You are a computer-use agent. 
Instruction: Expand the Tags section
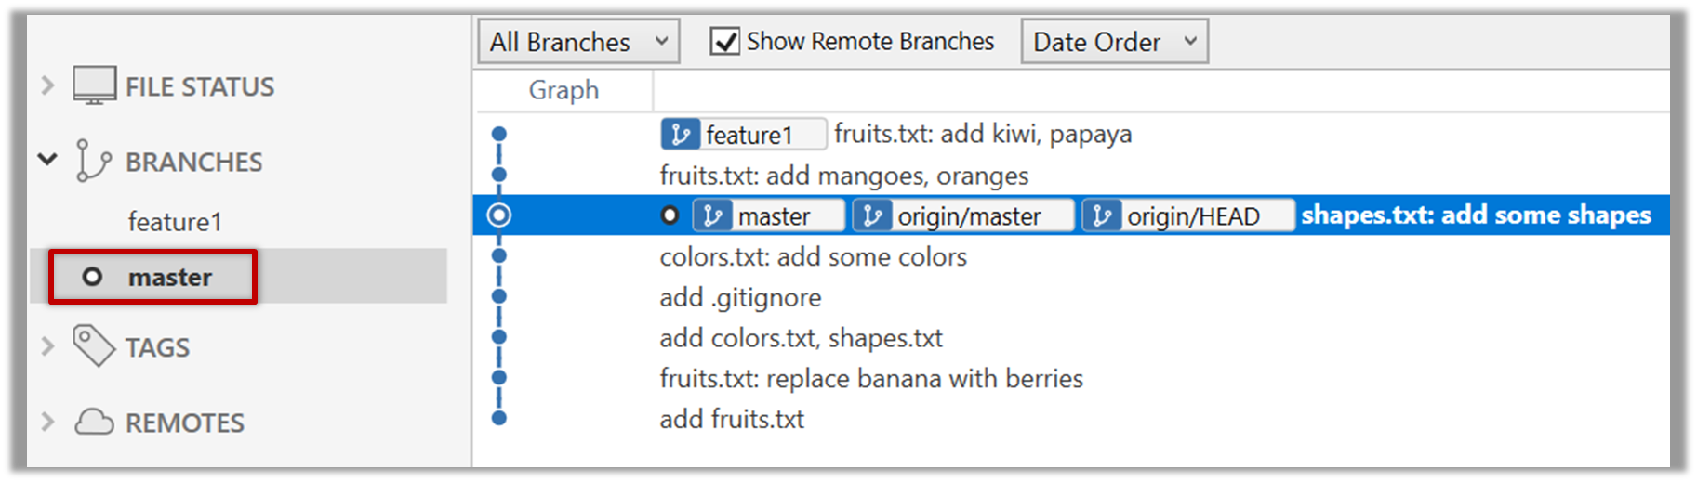coord(47,346)
